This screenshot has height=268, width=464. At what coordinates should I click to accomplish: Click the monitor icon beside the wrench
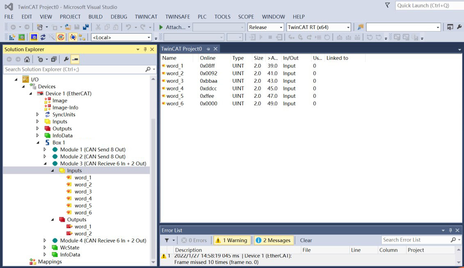(450, 27)
